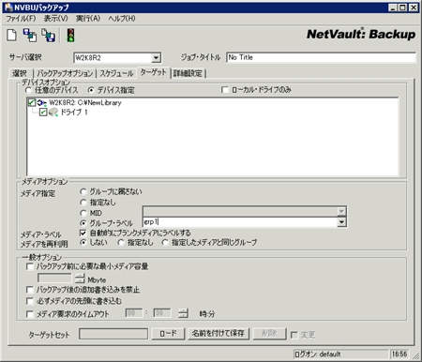Click the ターゲットセット name field

[x=113, y=334]
